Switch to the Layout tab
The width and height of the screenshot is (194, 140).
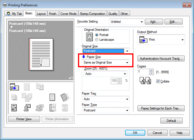click(41, 14)
